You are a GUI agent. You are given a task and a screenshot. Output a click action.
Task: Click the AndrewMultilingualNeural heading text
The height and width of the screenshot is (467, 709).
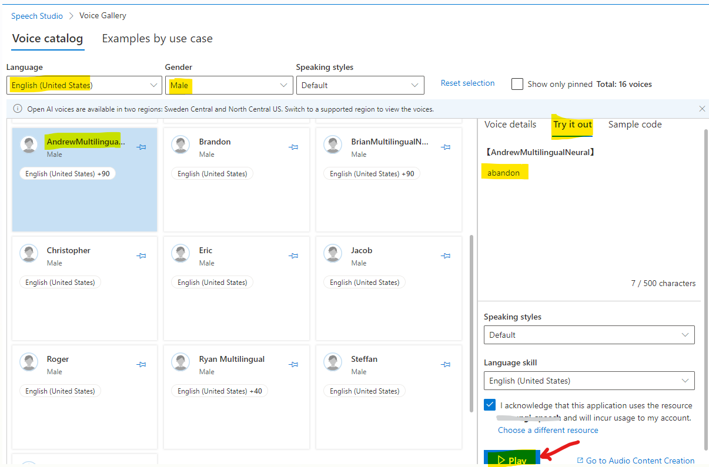coord(541,152)
